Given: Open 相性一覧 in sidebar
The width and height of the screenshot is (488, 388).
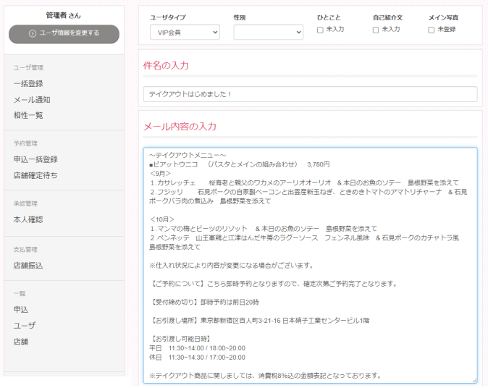Looking at the screenshot, I should [x=28, y=115].
